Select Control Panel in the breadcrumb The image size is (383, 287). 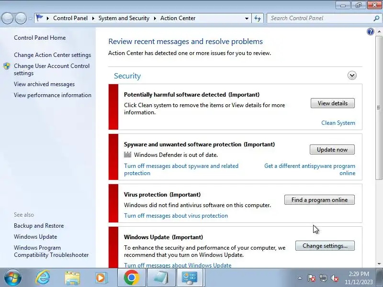[x=70, y=18]
